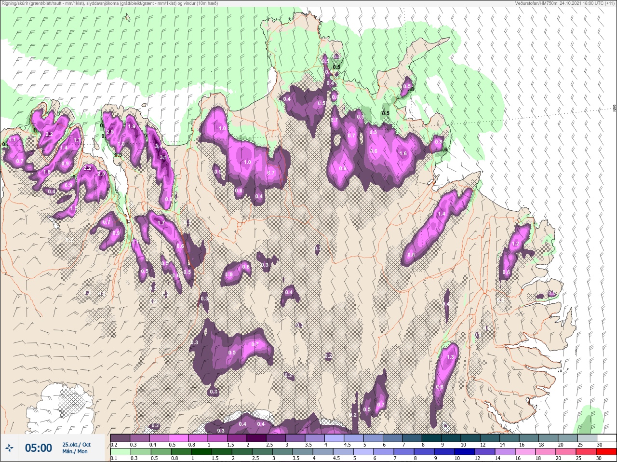Pick snow legend swatch starting at 0.5
Viewport: 617px width, 462px height.
[178, 438]
